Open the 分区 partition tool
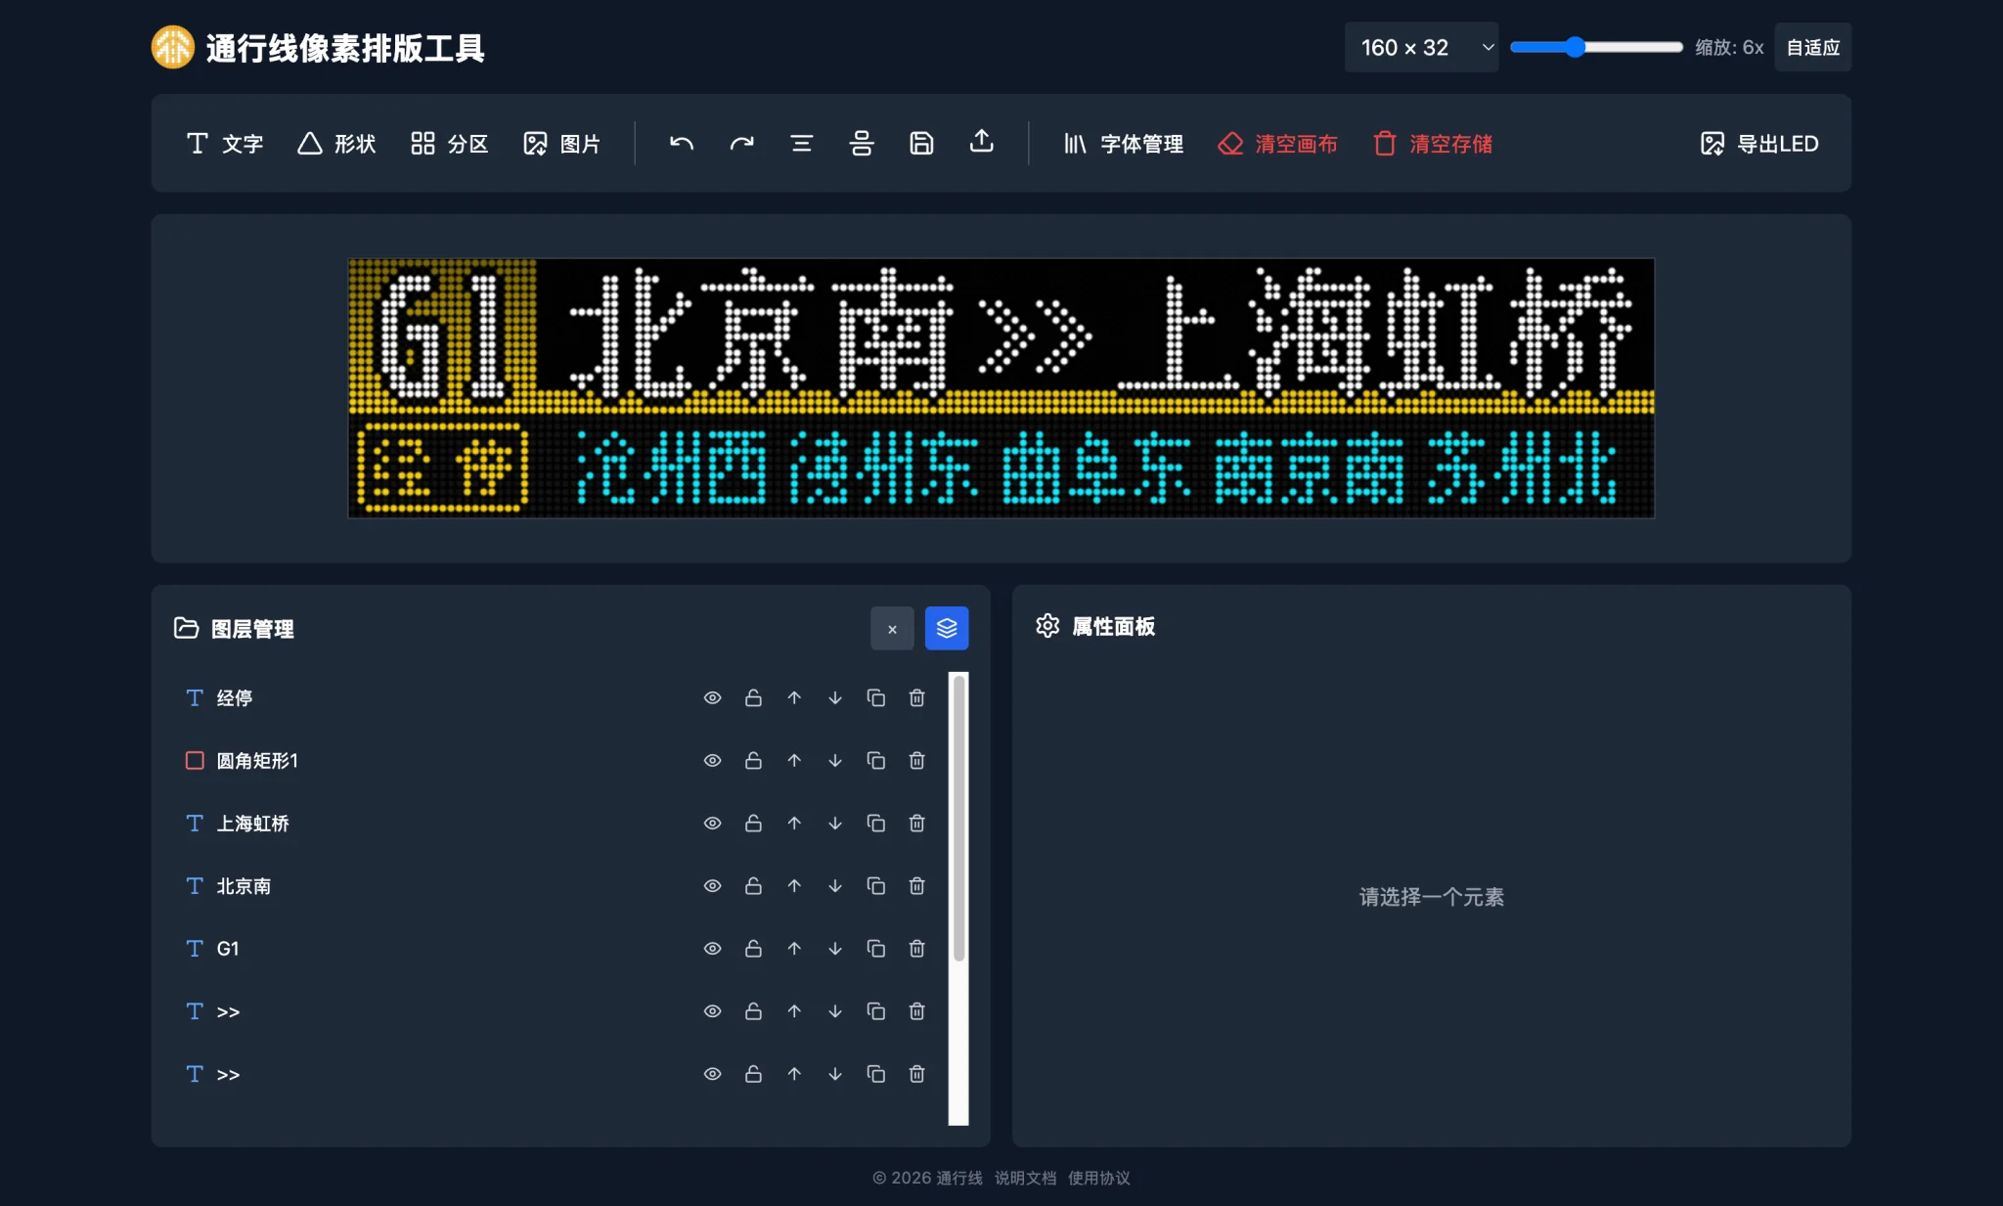 [448, 143]
